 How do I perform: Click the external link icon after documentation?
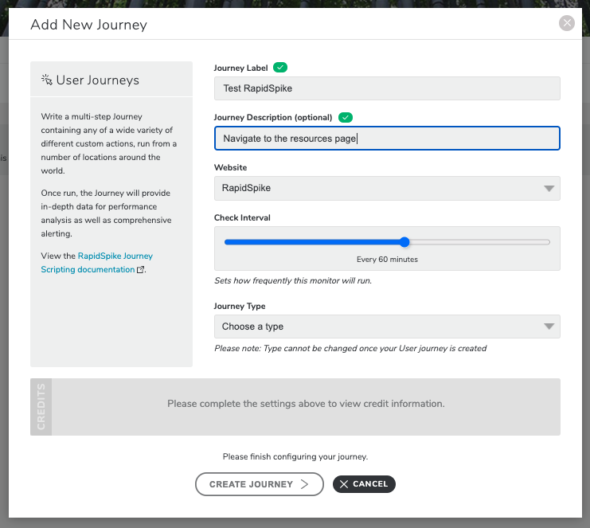click(140, 269)
